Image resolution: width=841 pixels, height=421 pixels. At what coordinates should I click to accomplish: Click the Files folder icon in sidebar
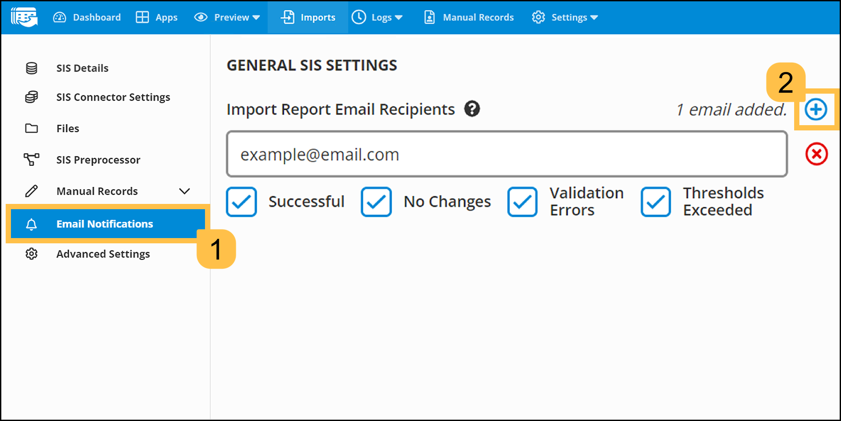[32, 128]
